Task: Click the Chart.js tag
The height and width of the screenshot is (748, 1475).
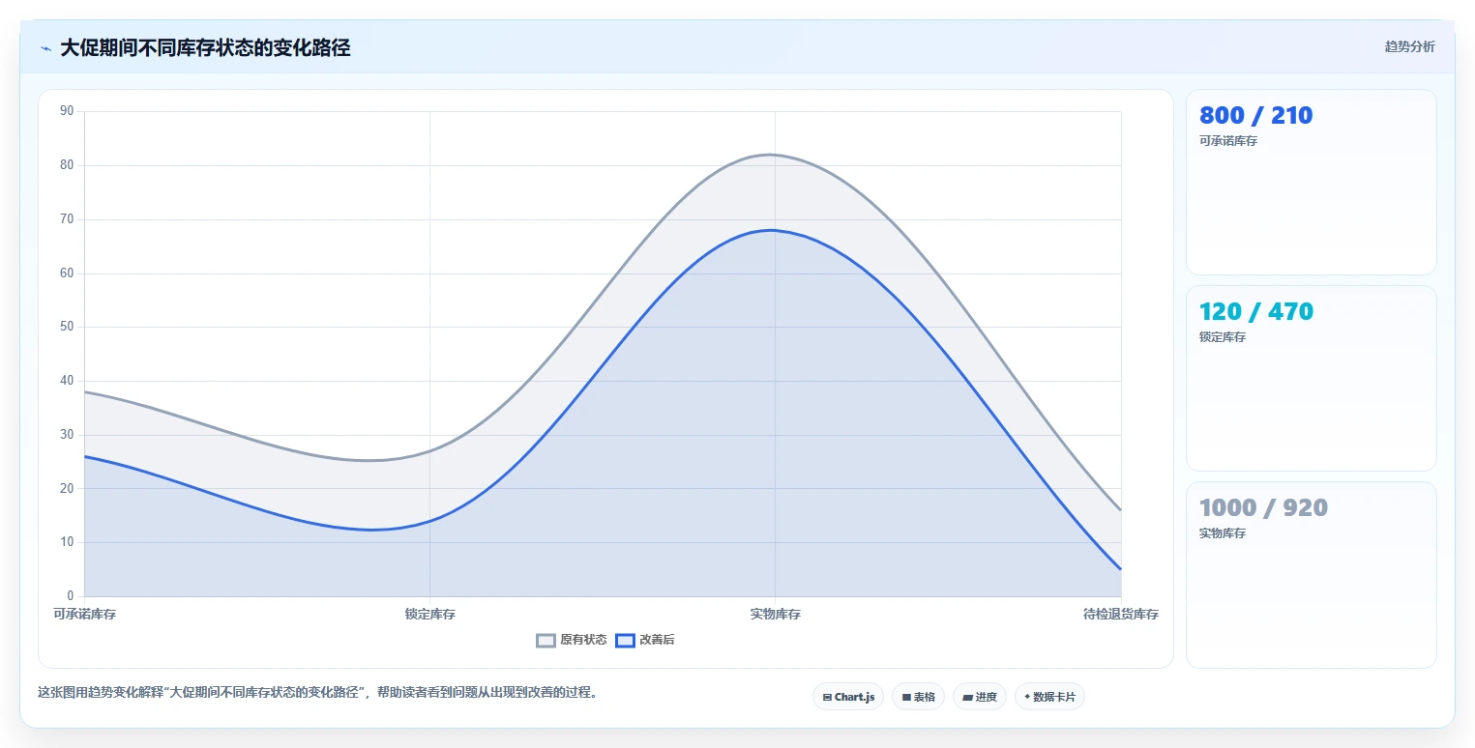Action: pos(848,697)
